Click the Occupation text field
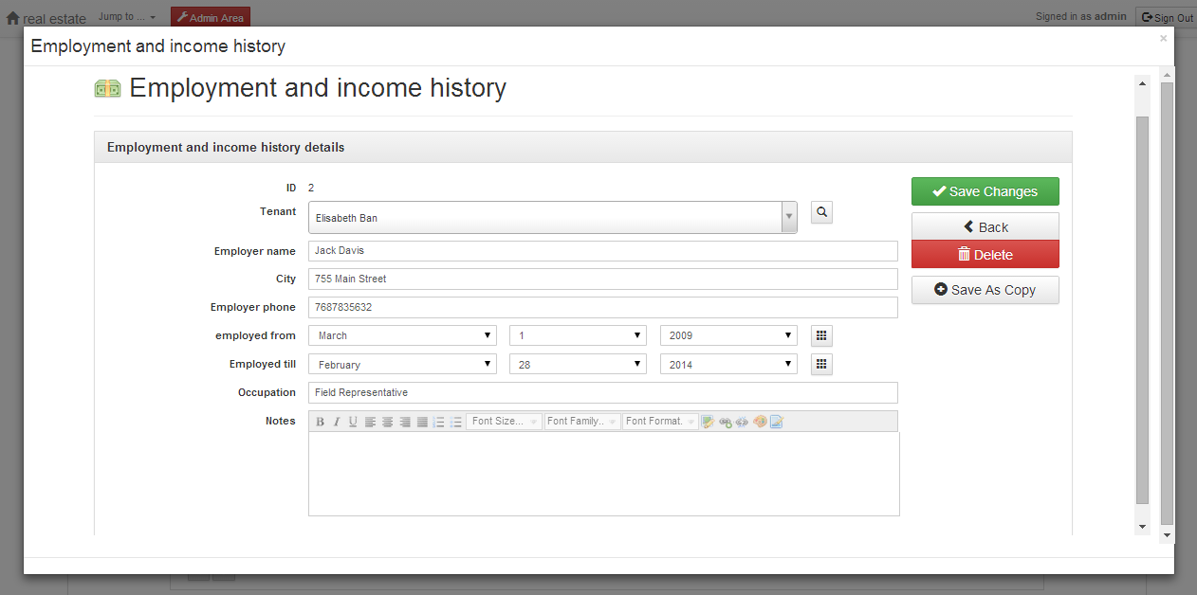Image resolution: width=1197 pixels, height=595 pixels. pos(602,392)
